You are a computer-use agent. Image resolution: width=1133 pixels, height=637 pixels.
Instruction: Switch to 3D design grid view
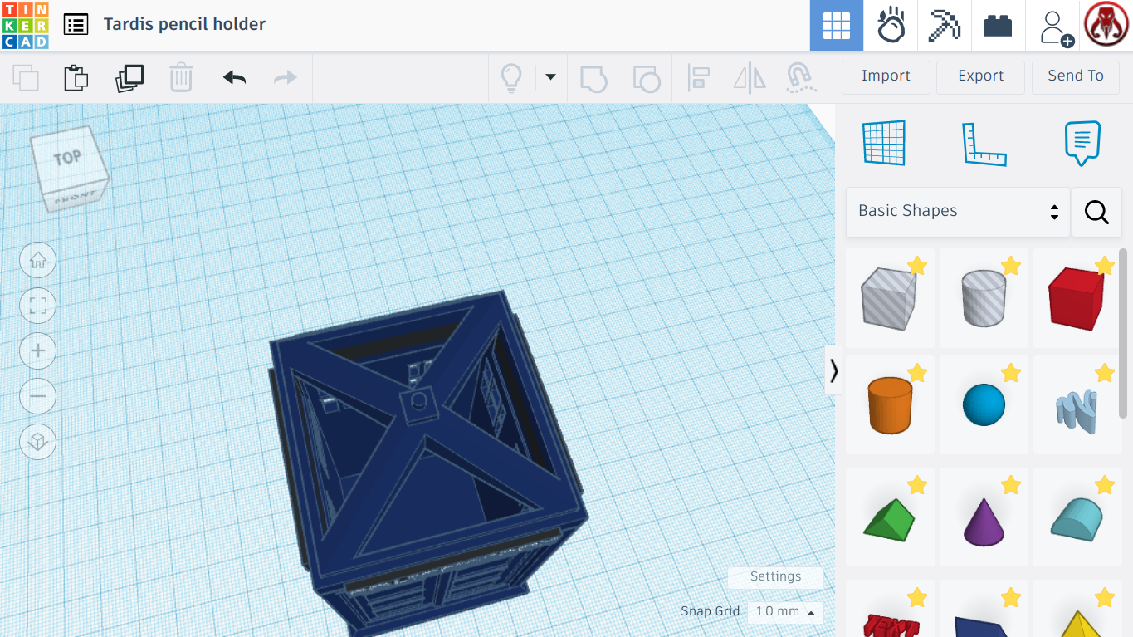point(837,26)
